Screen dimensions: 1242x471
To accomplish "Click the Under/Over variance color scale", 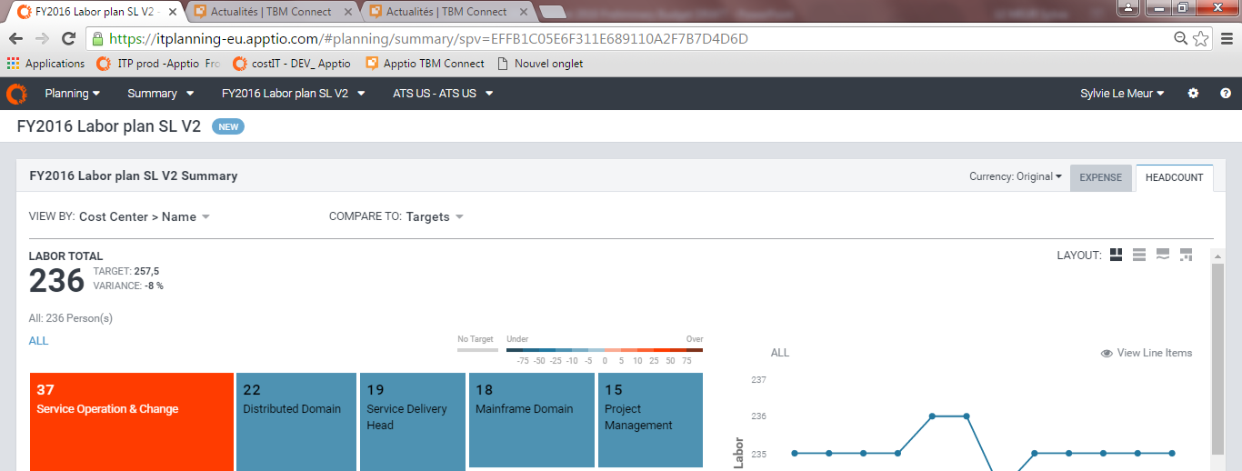I will [605, 349].
